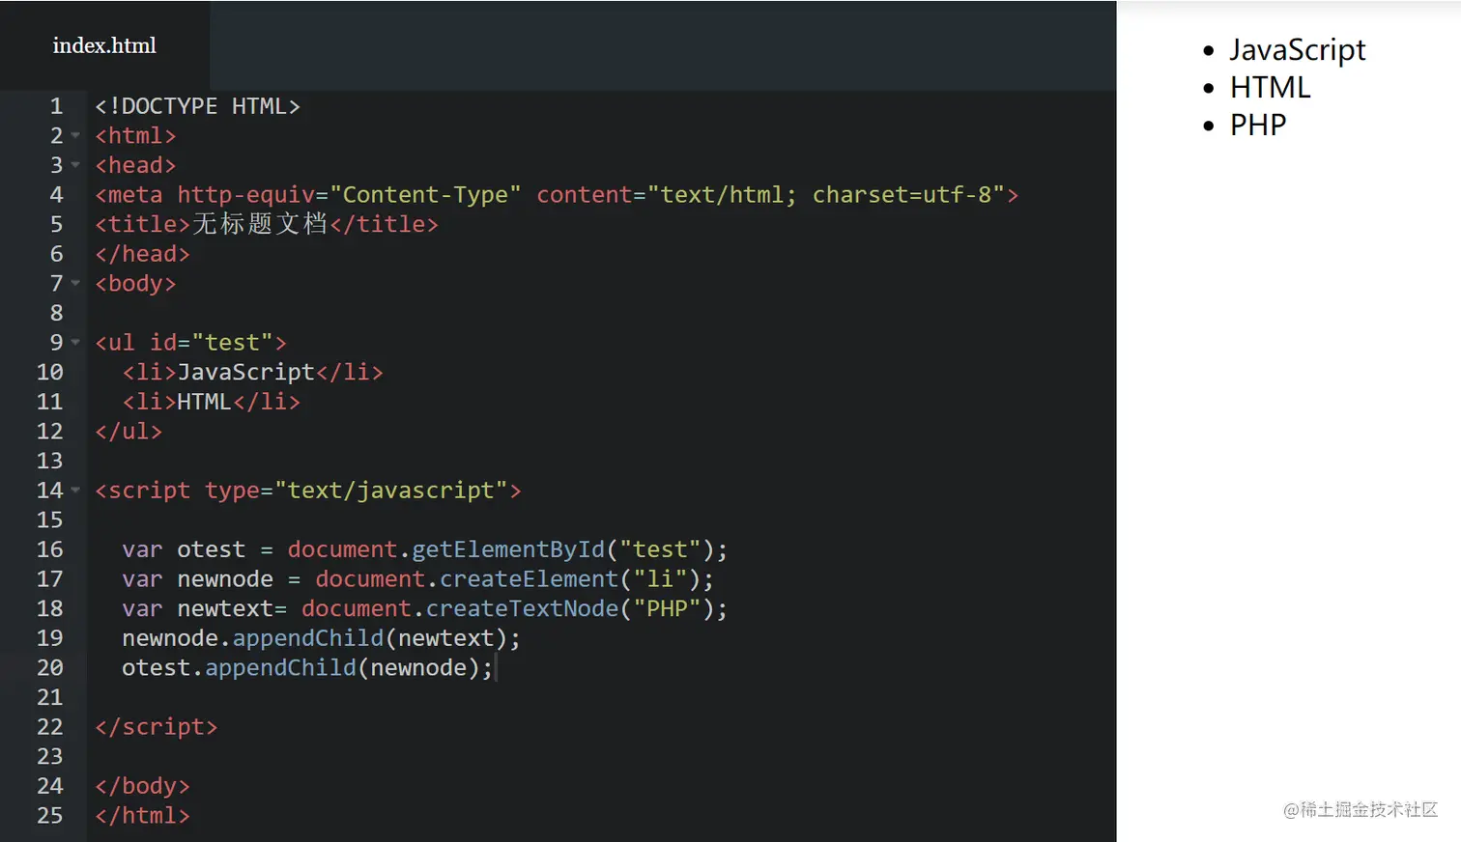The width and height of the screenshot is (1461, 842).
Task: Collapse the ul fold arrow on line 9
Action: [75, 342]
